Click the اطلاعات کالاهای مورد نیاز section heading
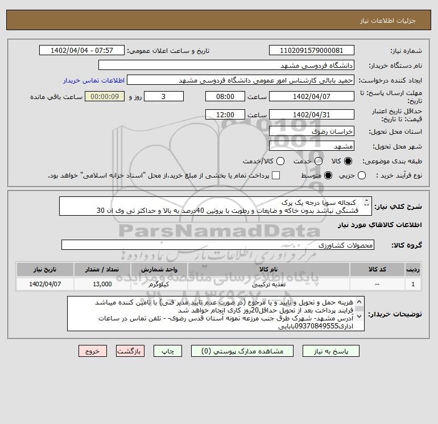This screenshot has width=438, height=424. click(380, 225)
